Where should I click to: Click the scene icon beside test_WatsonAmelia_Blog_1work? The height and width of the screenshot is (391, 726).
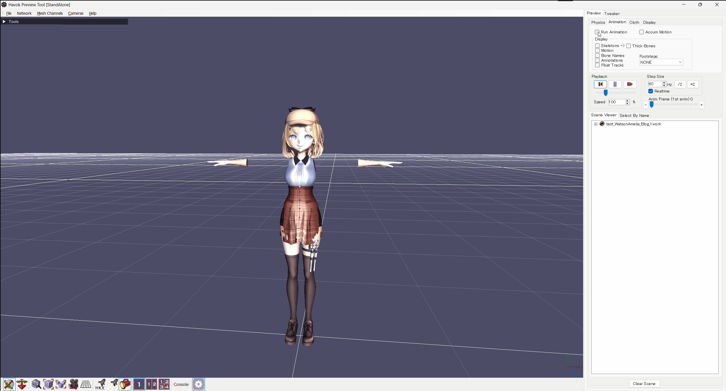click(x=602, y=124)
